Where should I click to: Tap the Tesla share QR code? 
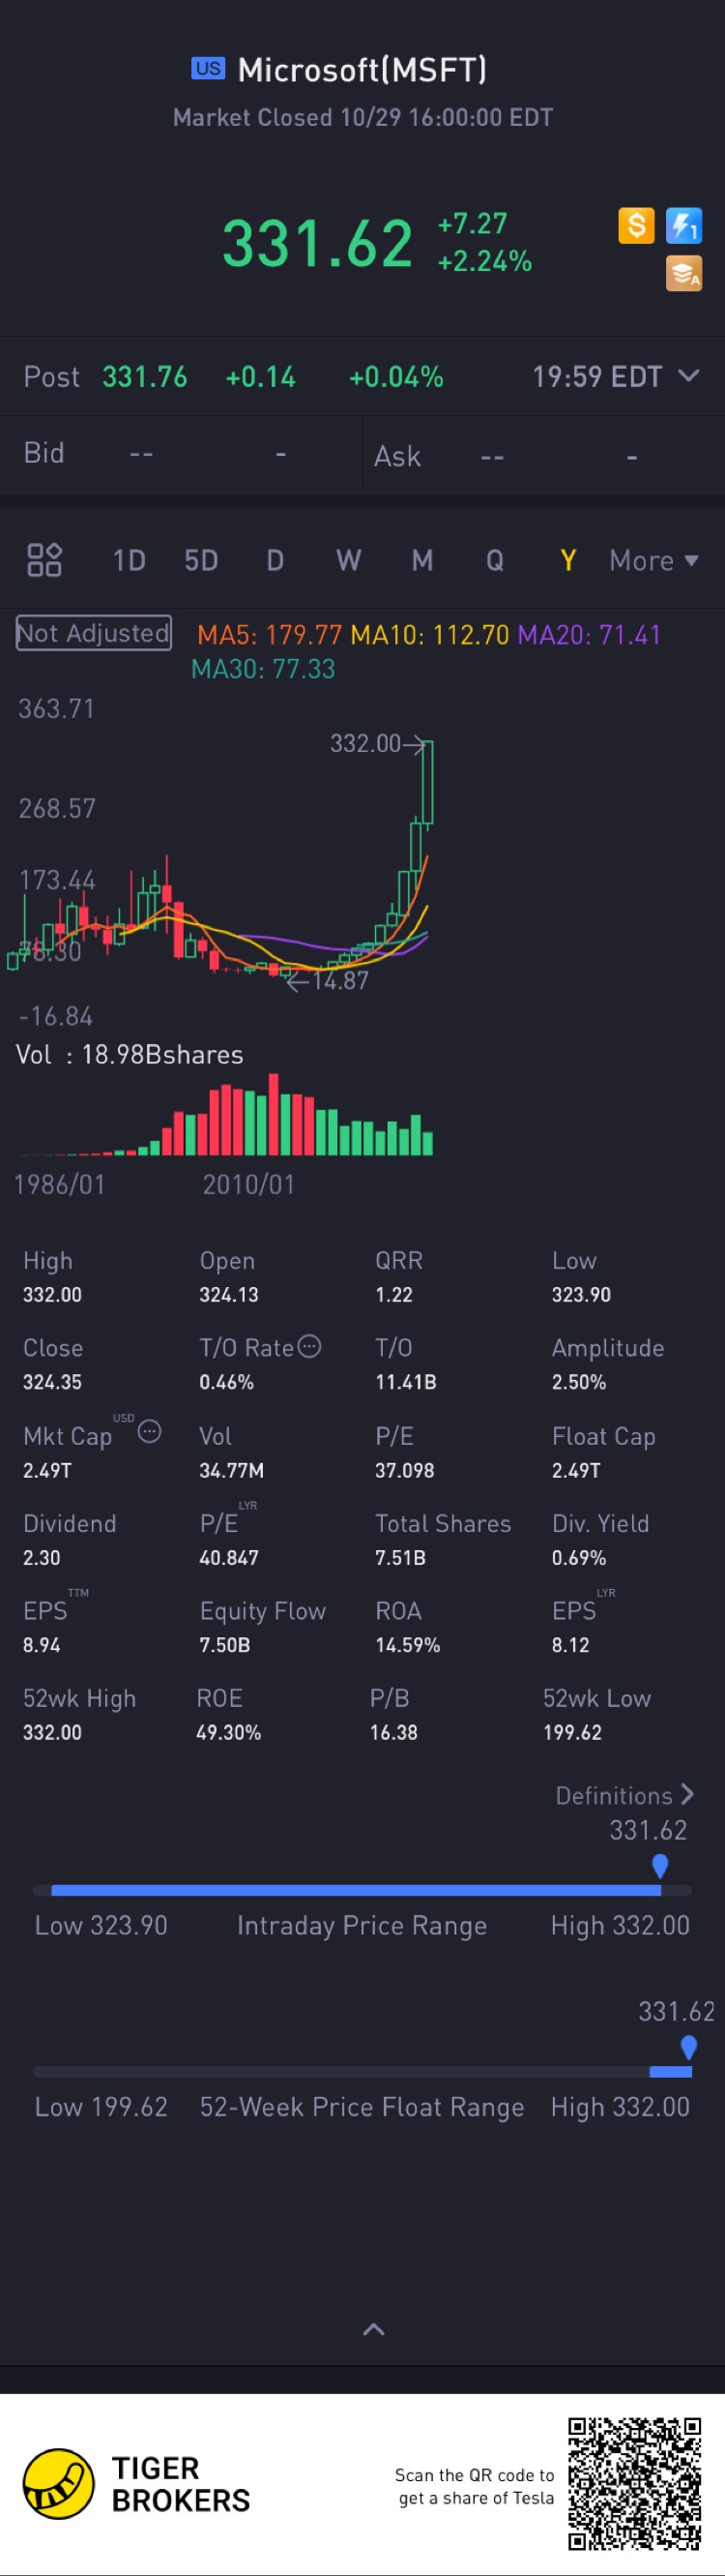tap(634, 2484)
